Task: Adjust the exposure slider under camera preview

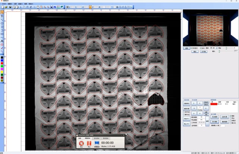Action: coord(219,52)
